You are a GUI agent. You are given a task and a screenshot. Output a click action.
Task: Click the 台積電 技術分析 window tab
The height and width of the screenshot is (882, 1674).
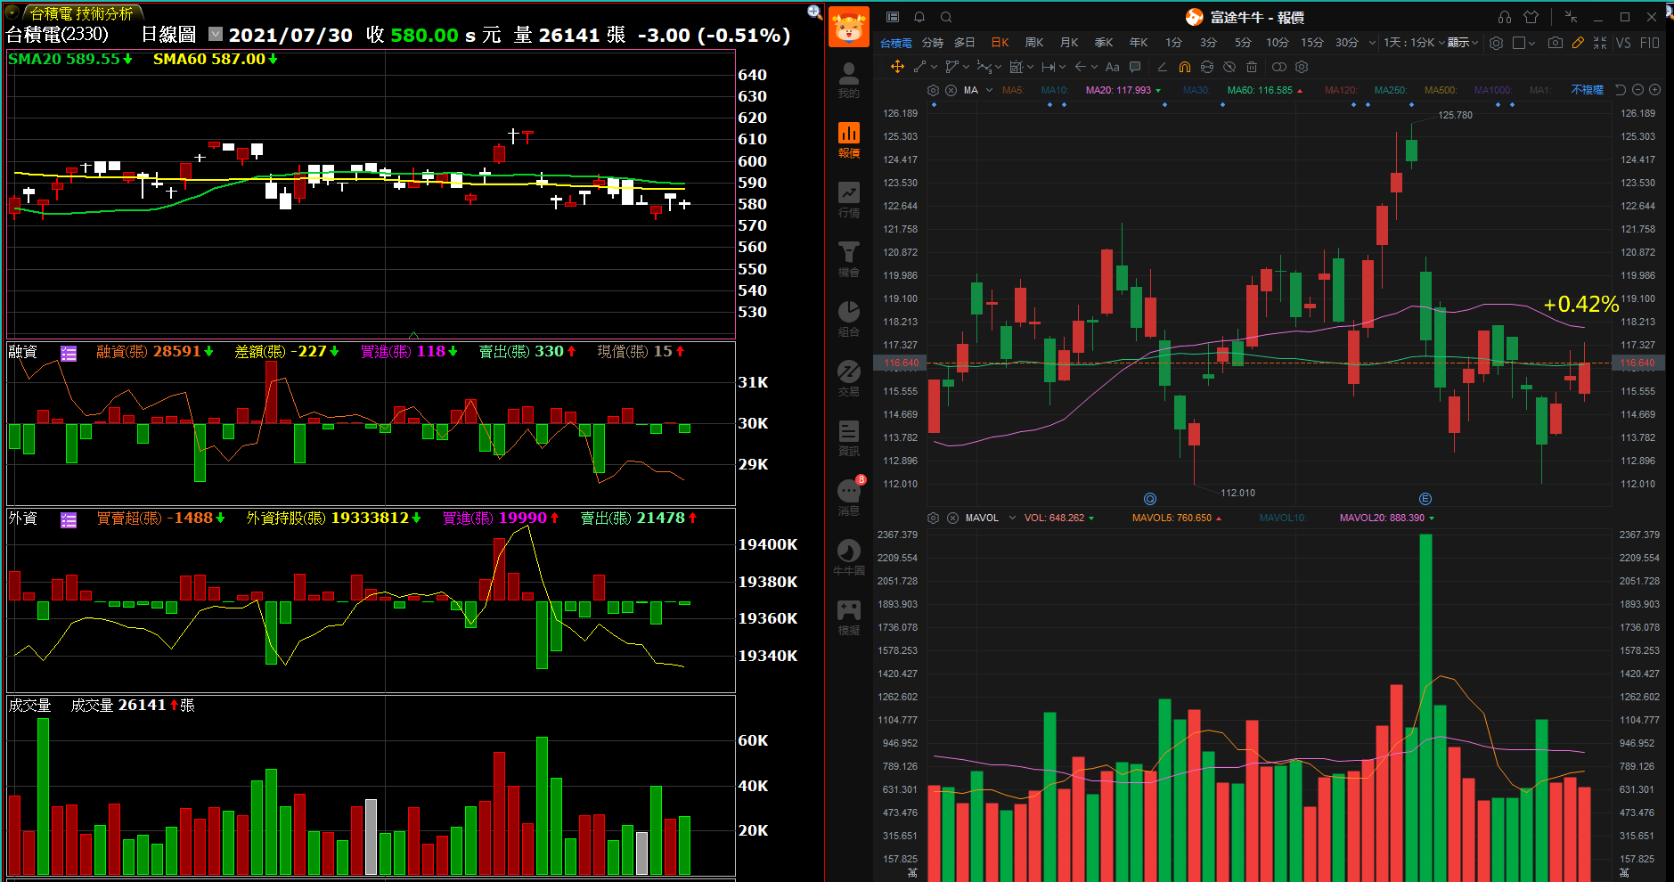[x=81, y=13]
